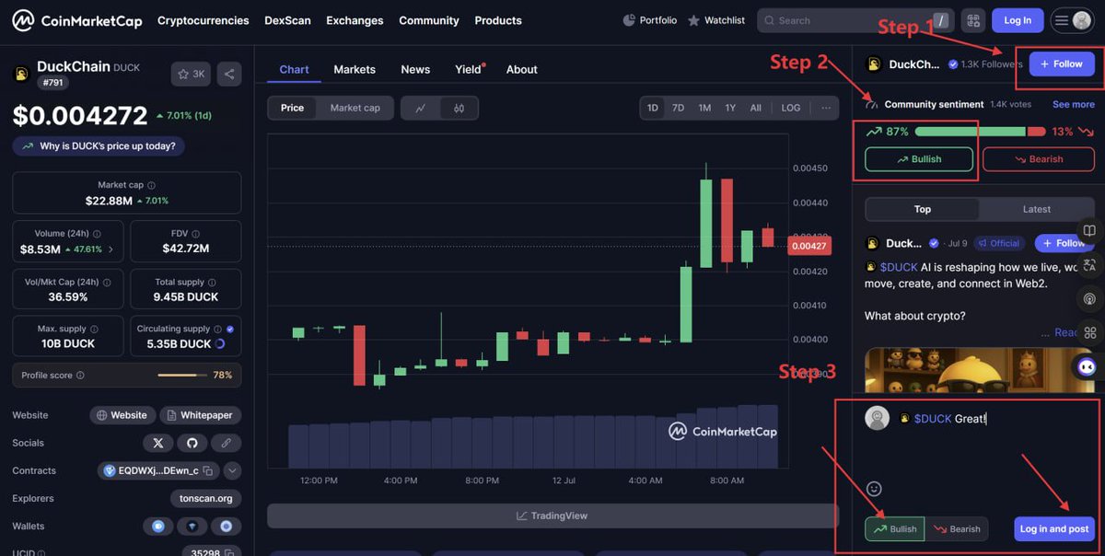Open chart more options ellipsis
The image size is (1105, 556).
[826, 108]
